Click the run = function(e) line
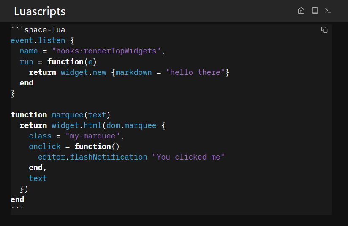 point(58,61)
